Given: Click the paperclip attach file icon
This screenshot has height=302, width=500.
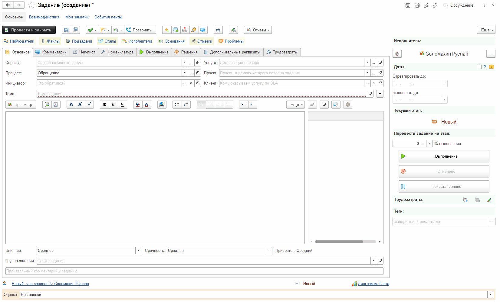Looking at the screenshot, I should click(312, 104).
